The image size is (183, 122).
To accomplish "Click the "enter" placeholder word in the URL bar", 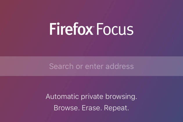I will pos(94,67).
